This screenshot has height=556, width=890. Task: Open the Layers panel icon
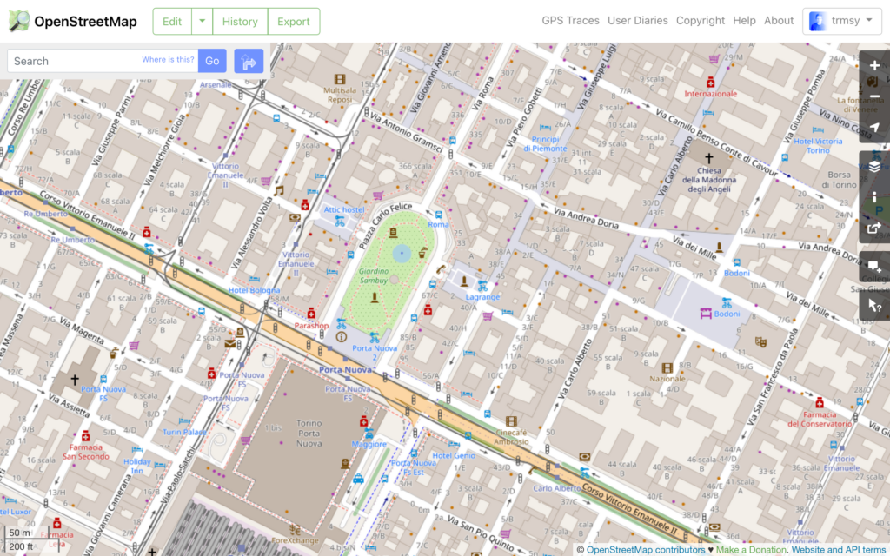click(x=875, y=165)
